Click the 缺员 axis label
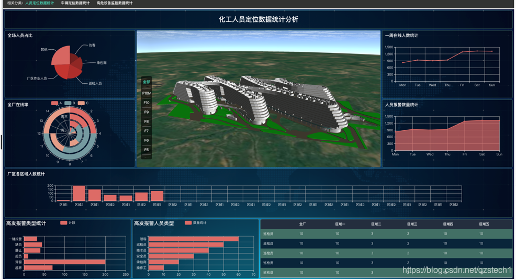 coord(18,245)
